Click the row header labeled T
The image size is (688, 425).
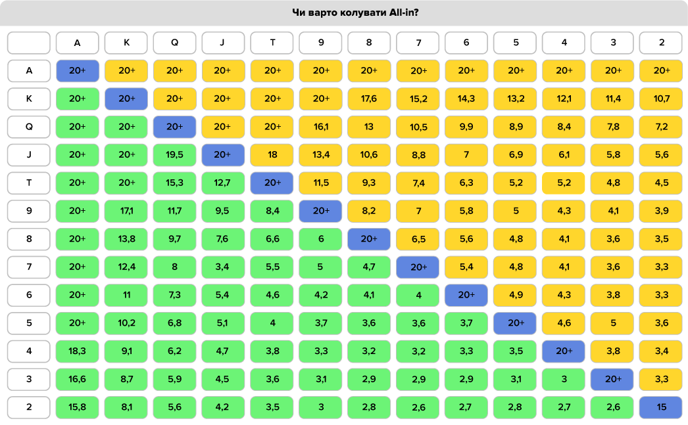(29, 183)
